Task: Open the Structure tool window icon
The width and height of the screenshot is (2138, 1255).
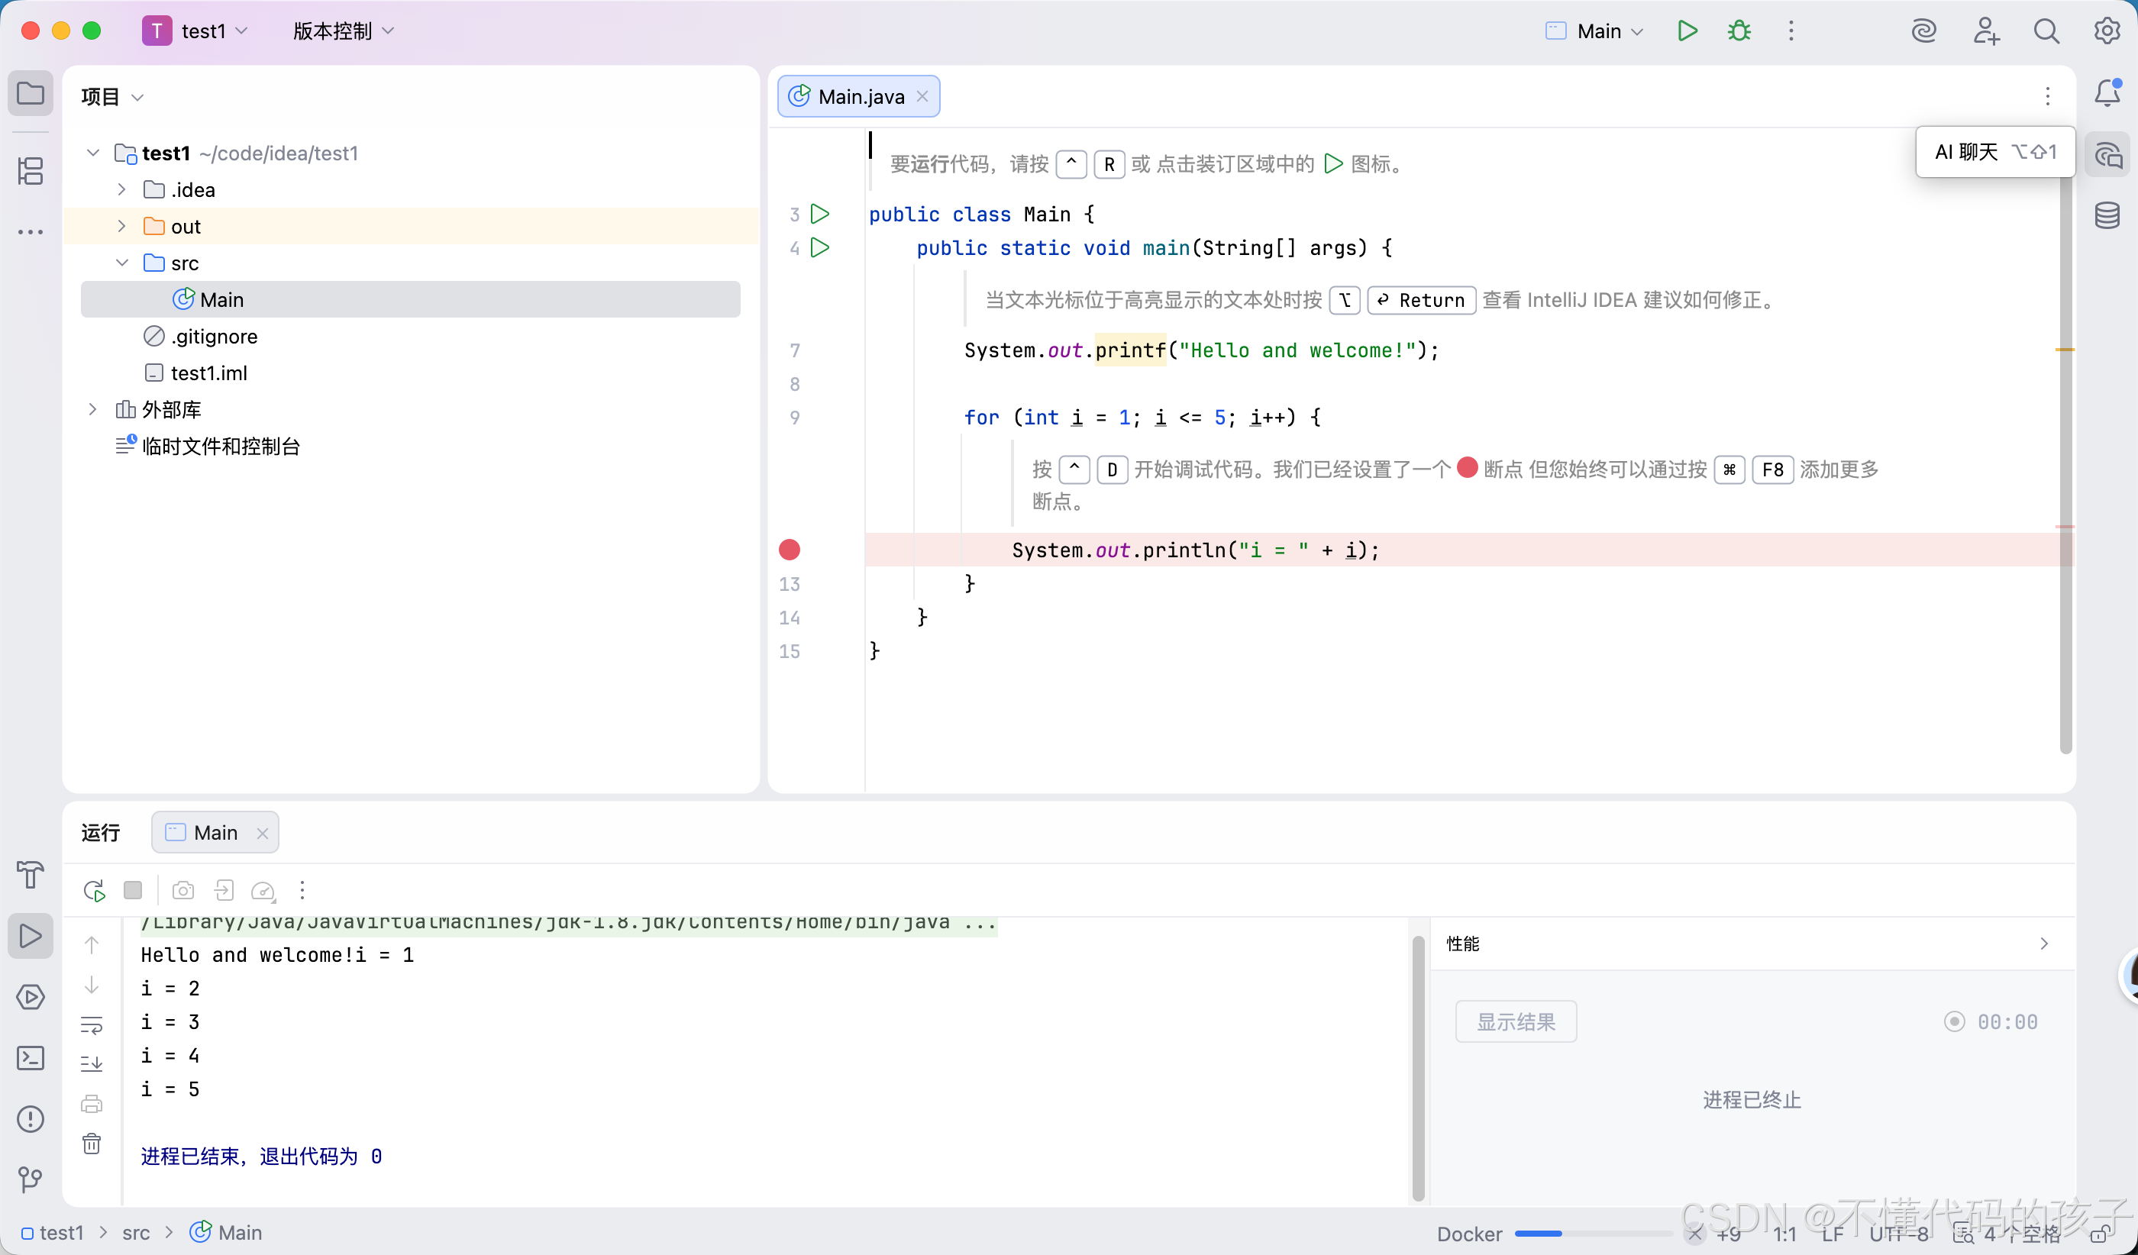Action: 31,170
